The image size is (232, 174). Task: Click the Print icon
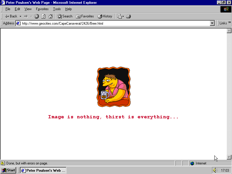coord(128,16)
